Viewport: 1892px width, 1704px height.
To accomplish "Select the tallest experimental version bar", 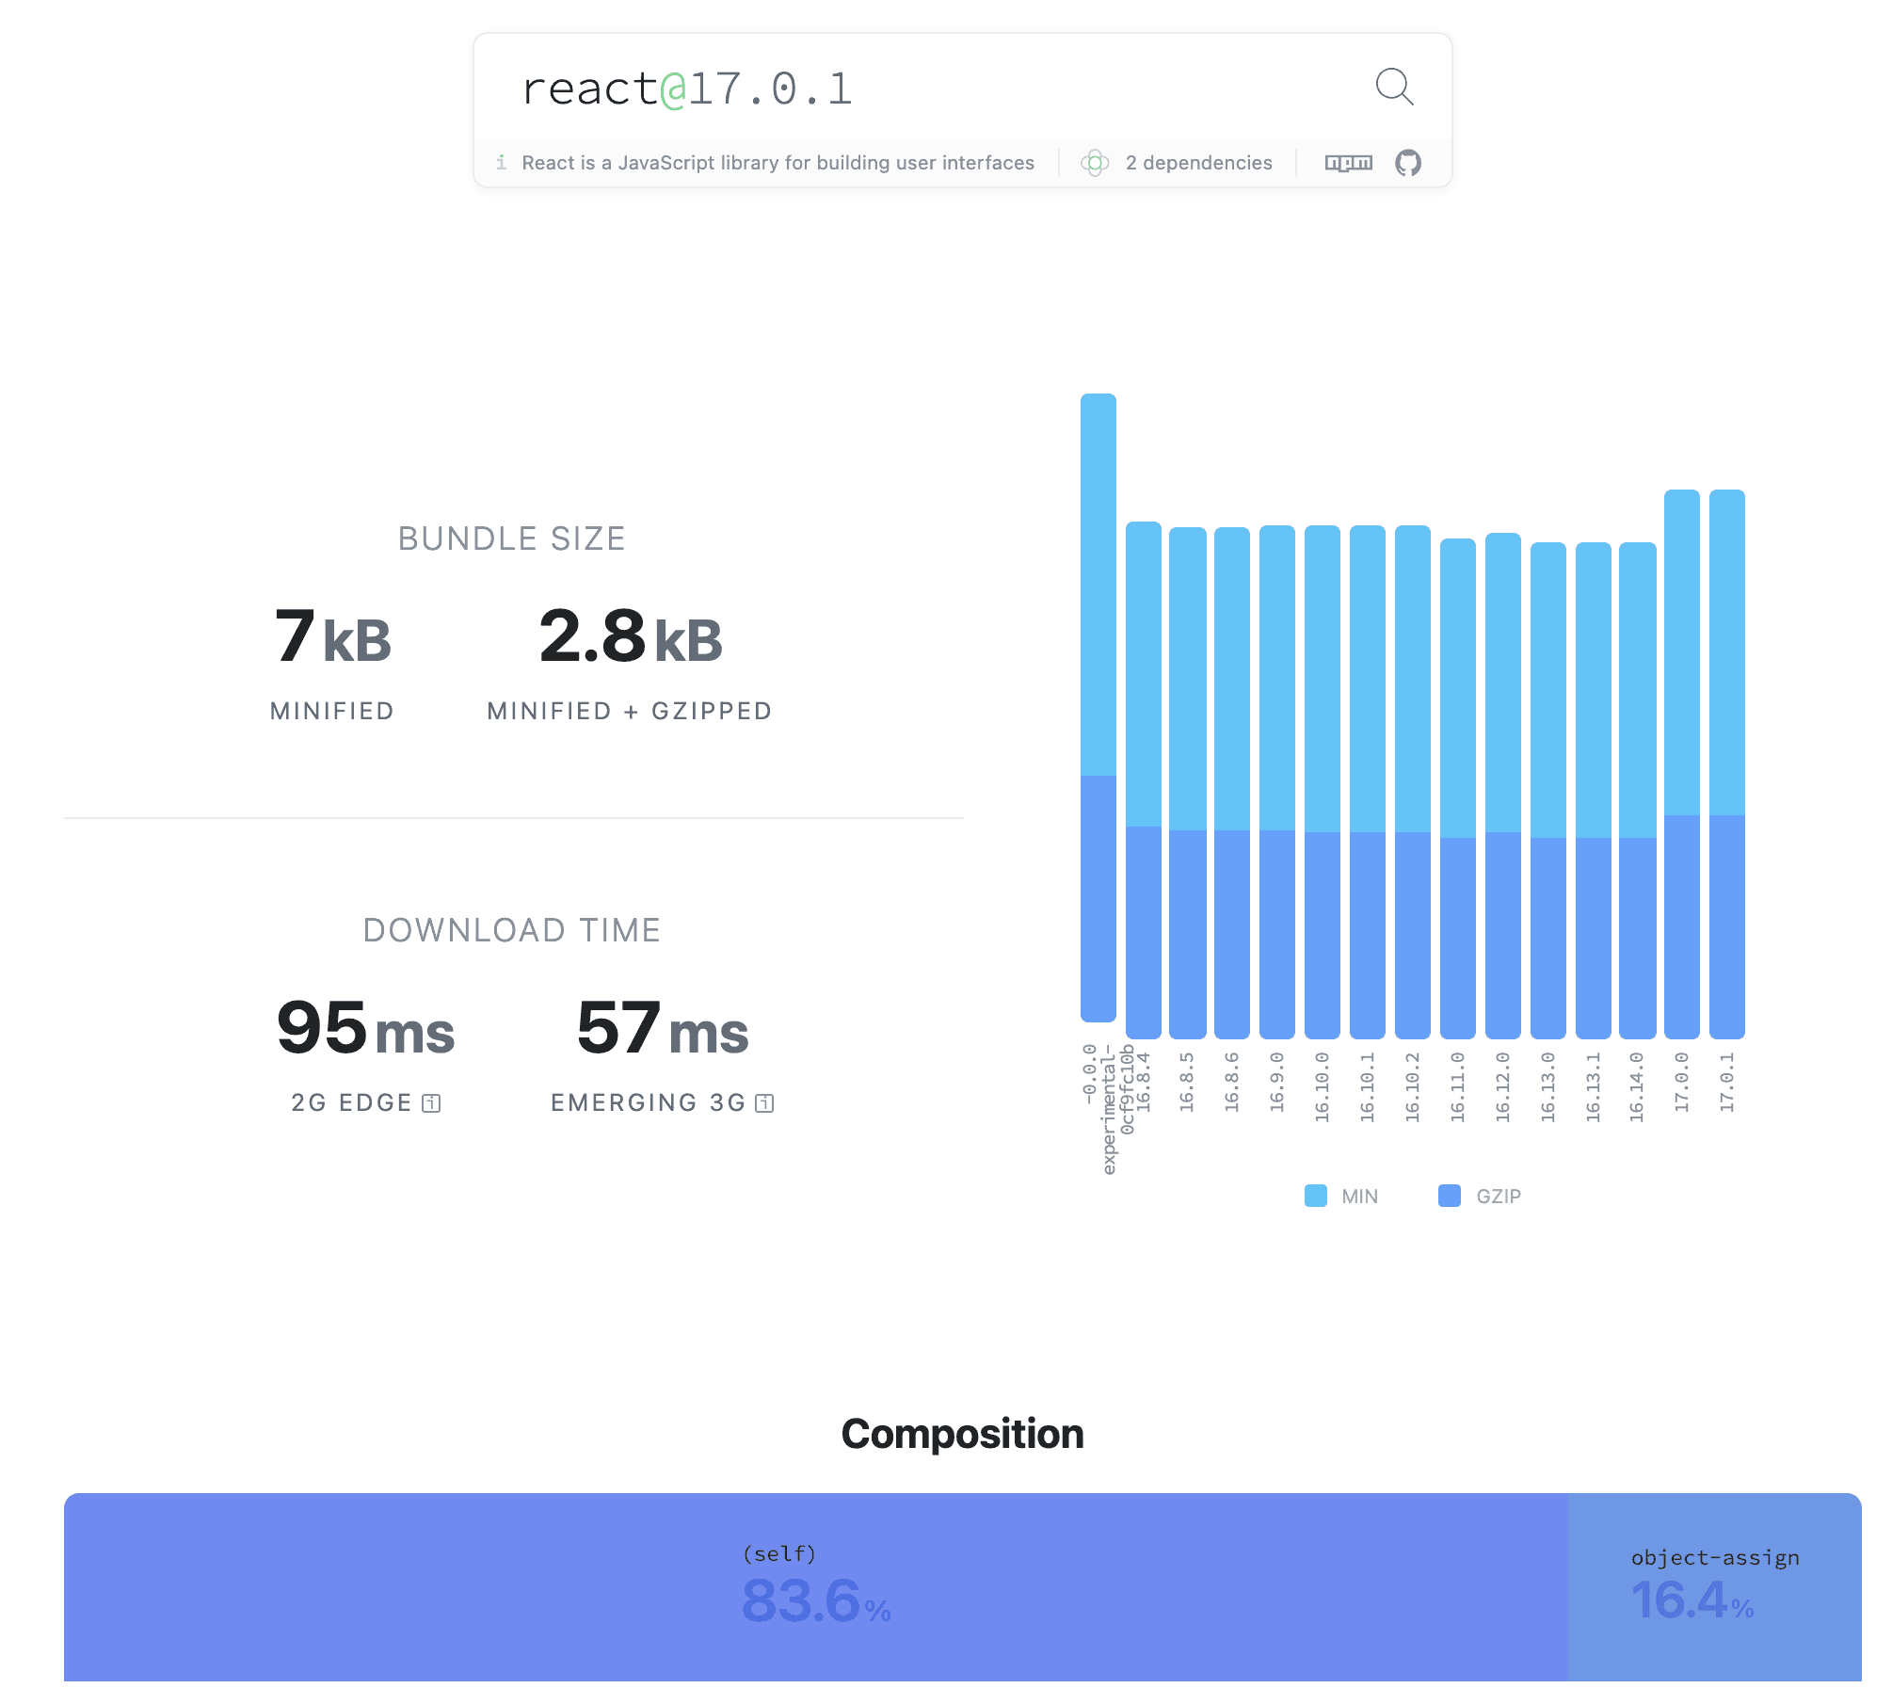I will coord(1098,706).
